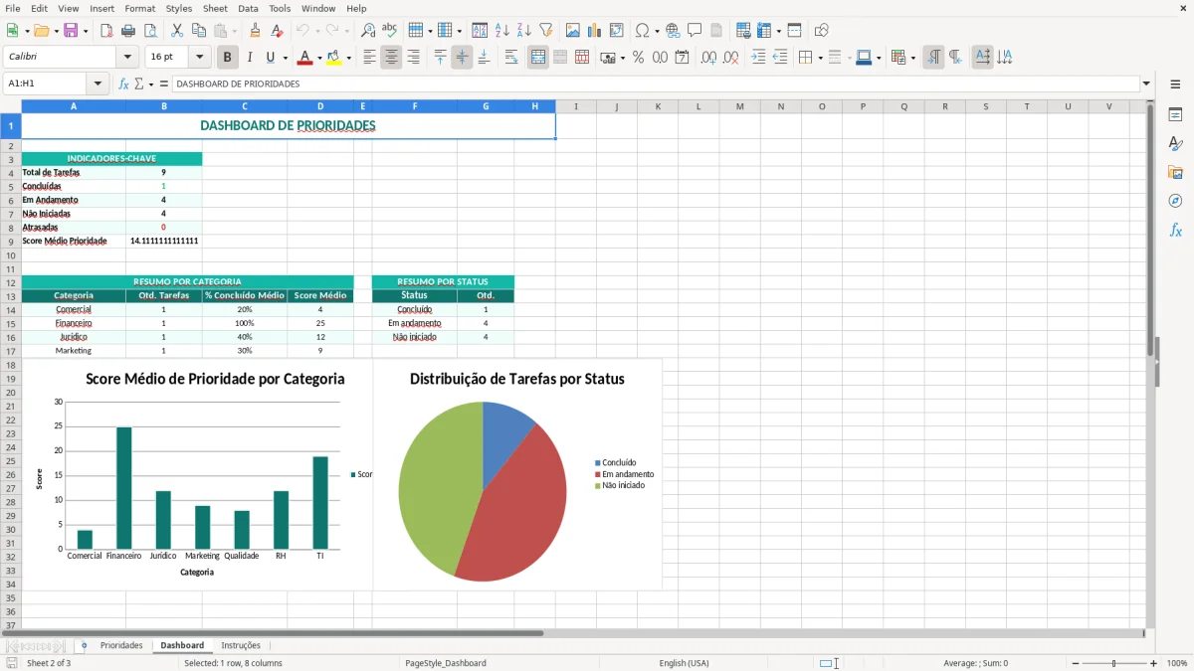This screenshot has width=1194, height=671.
Task: Click the Print icon
Action: [128, 31]
